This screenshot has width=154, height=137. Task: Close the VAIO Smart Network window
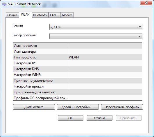point(146,3)
